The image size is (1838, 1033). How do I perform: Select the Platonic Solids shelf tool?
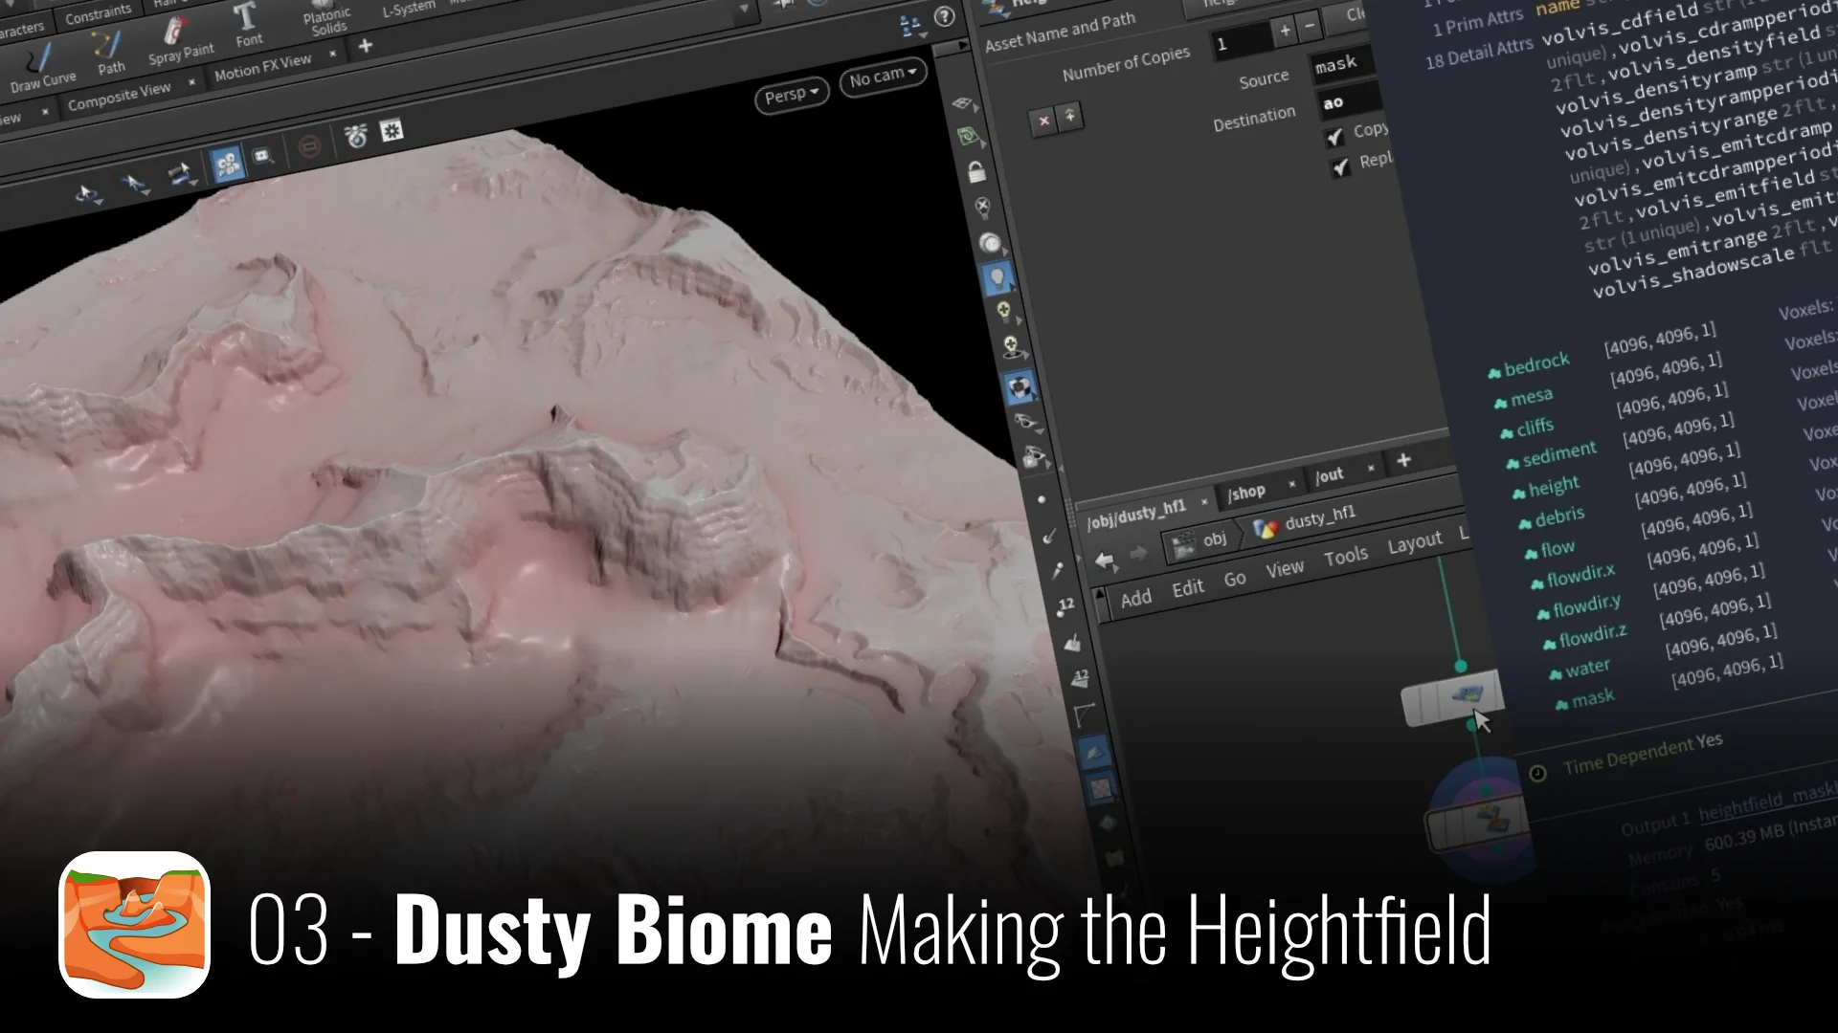tap(327, 19)
